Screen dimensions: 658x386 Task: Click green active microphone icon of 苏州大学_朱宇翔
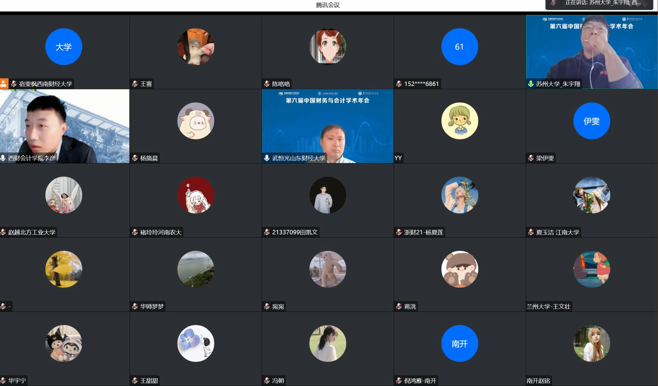pos(531,84)
